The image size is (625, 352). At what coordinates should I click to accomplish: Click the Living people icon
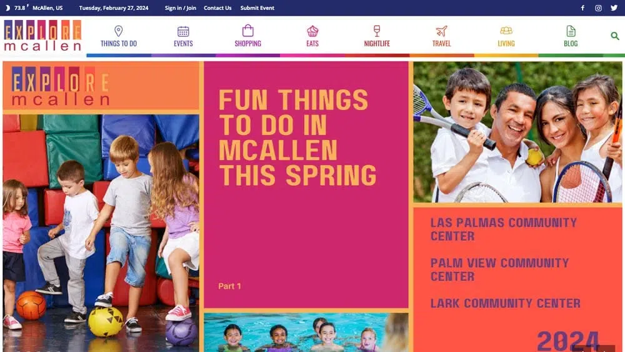pos(506,31)
